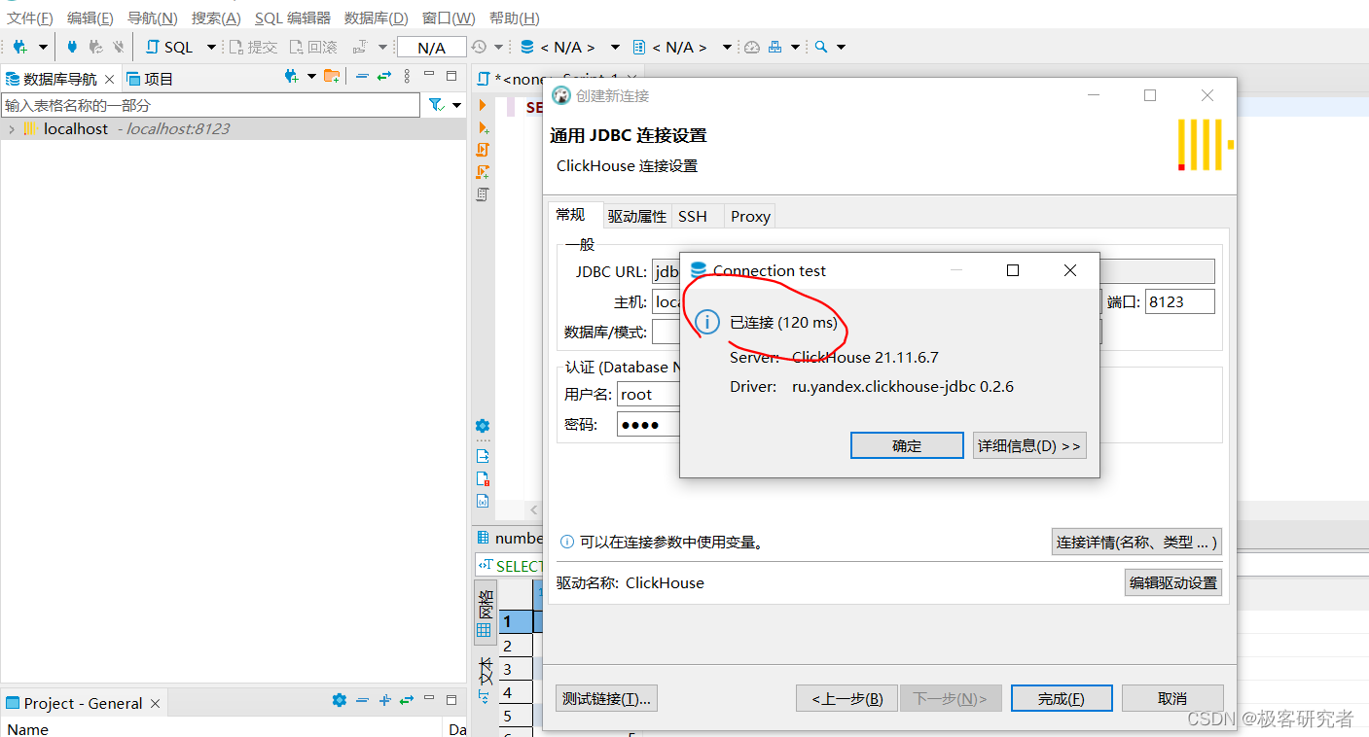Open the 帮助(H) menu
This screenshot has width=1369, height=737.
(x=515, y=18)
